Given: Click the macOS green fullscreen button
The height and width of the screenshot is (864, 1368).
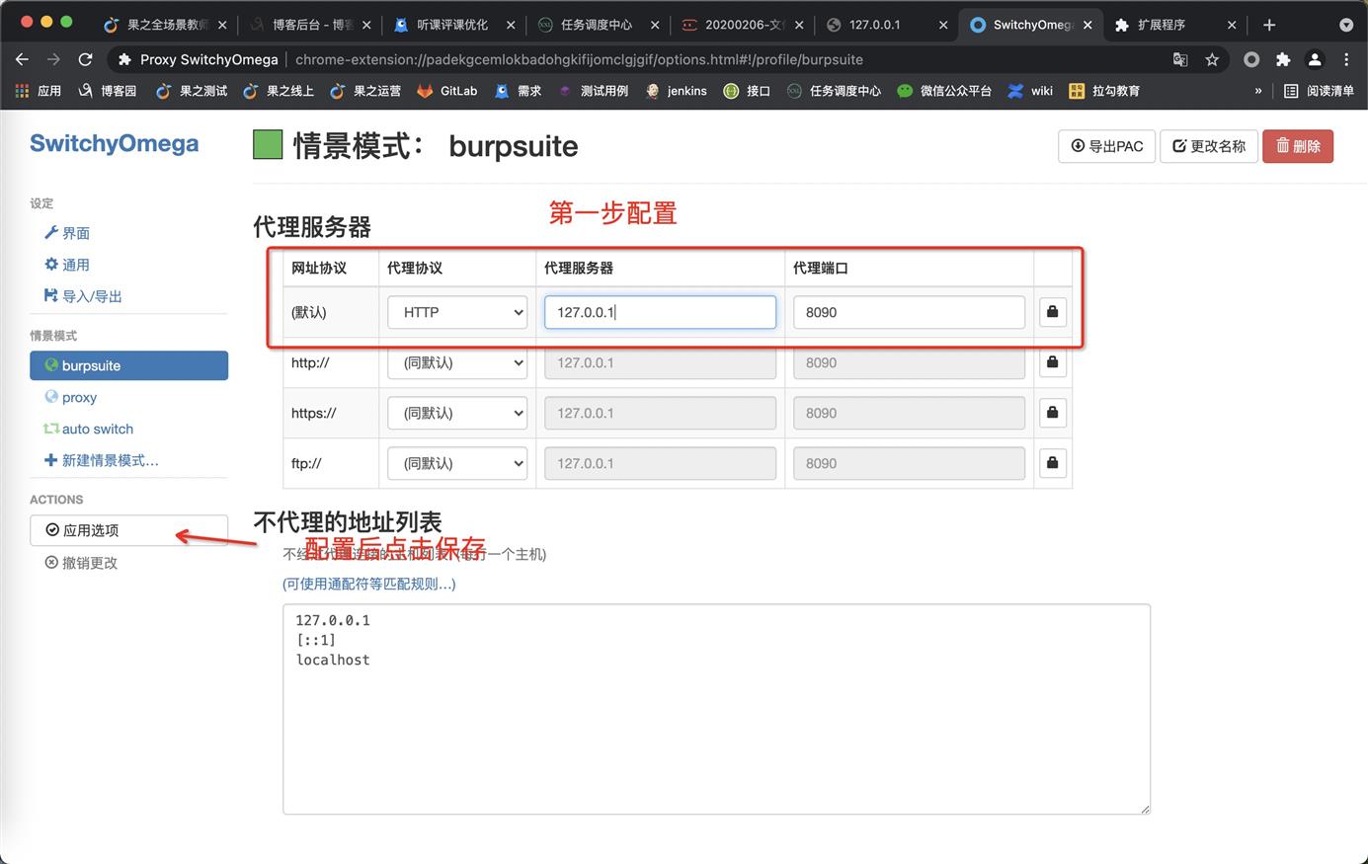Looking at the screenshot, I should click(x=66, y=22).
